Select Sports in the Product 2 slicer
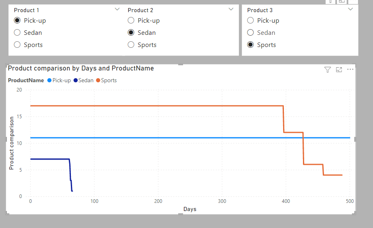The image size is (373, 228). click(131, 45)
